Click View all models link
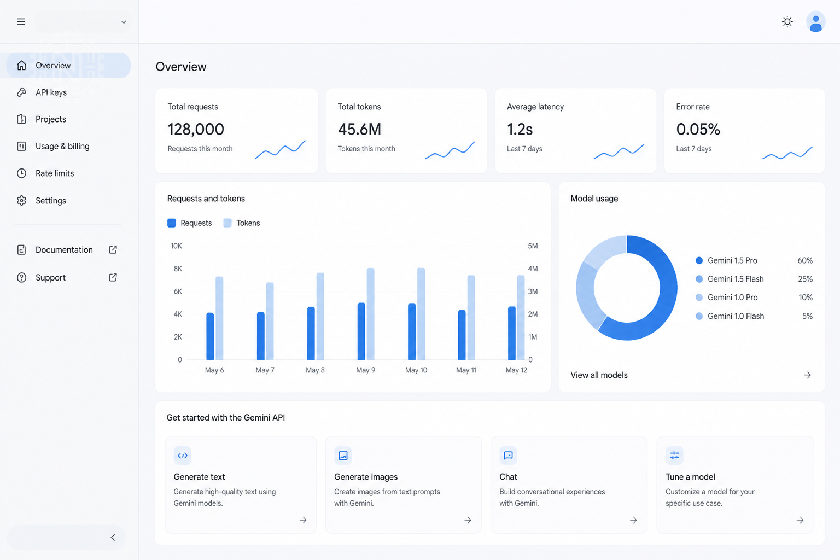This screenshot has width=840, height=560. (599, 375)
